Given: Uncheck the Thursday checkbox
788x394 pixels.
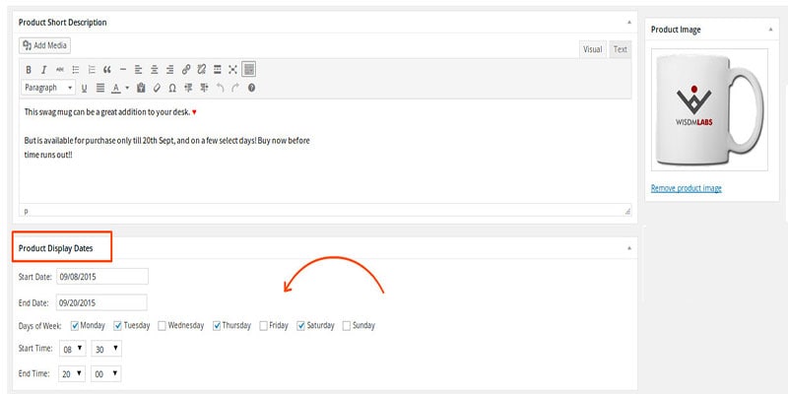Looking at the screenshot, I should point(217,326).
